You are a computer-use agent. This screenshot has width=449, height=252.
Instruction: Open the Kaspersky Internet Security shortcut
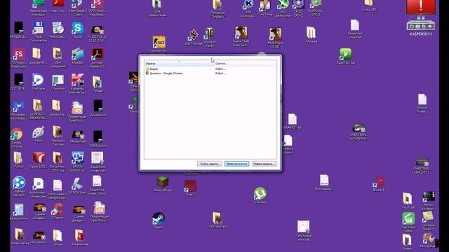77,83
